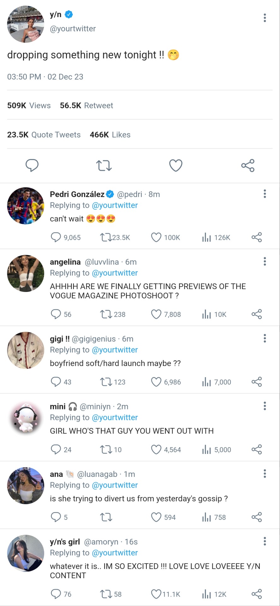
Task: Retweet the main tweet about dropping something new
Action: point(104,165)
